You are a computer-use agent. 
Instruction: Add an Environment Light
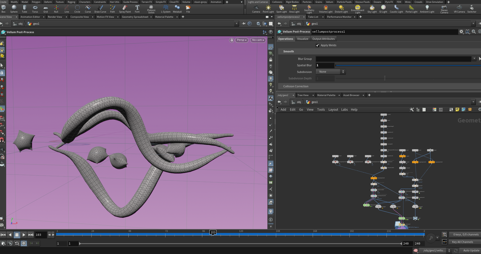click(358, 9)
